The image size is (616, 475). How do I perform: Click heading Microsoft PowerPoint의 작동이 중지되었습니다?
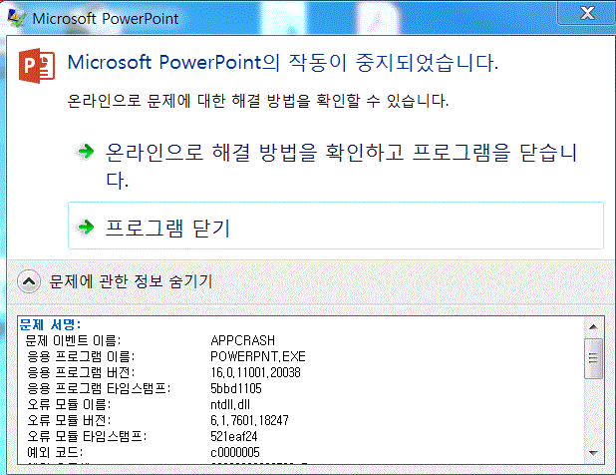[283, 63]
